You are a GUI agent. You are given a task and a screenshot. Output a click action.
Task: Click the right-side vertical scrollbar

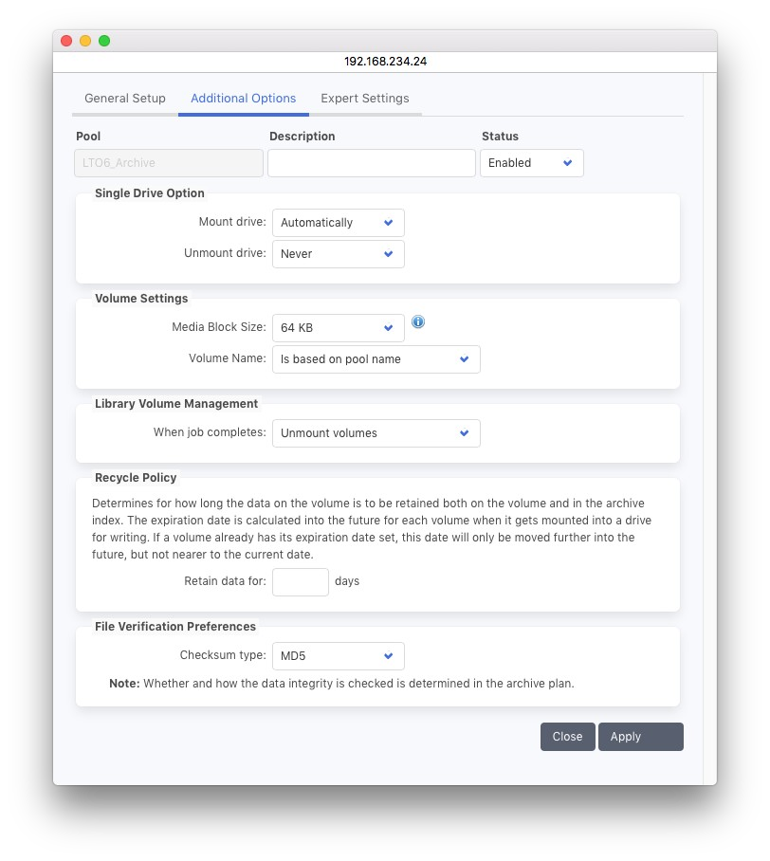coord(709,427)
